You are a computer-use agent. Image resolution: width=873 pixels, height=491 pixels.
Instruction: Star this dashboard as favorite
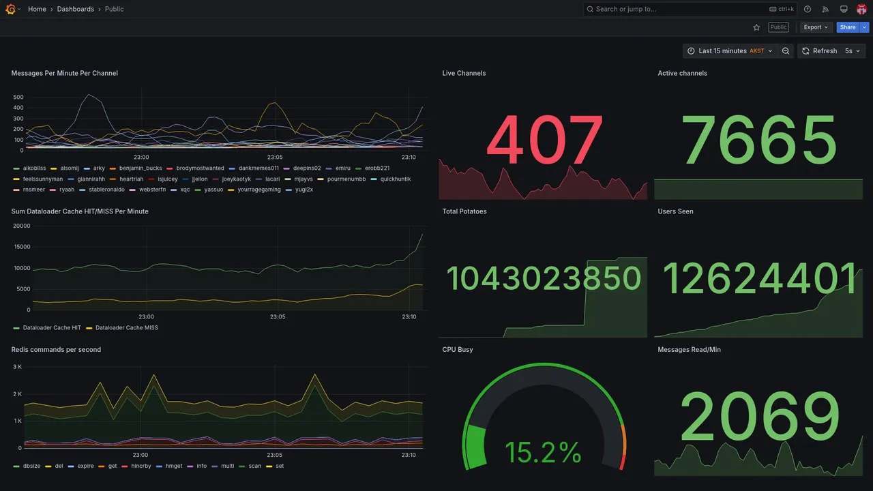click(756, 27)
